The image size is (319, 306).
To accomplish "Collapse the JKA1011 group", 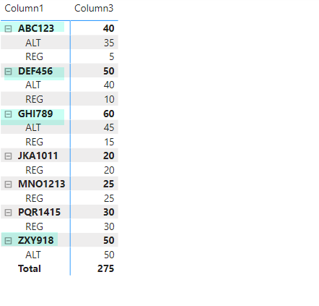I will 8,156.
